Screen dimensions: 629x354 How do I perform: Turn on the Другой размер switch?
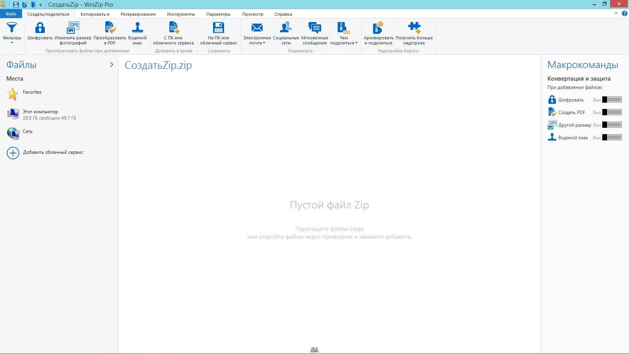coord(612,125)
